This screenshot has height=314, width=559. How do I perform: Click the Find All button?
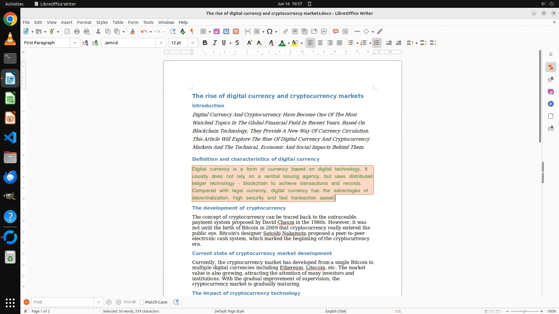coord(130,302)
